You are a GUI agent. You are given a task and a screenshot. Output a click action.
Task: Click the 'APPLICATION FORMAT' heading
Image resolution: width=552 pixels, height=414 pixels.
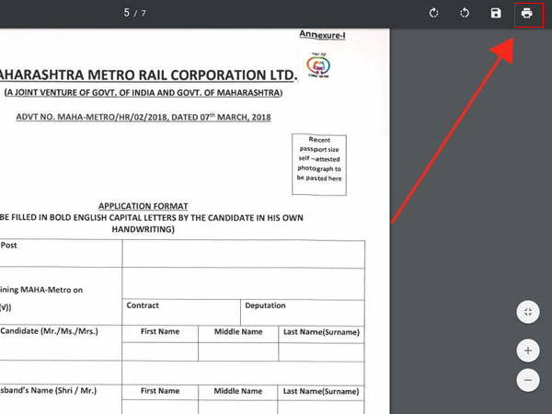click(143, 206)
